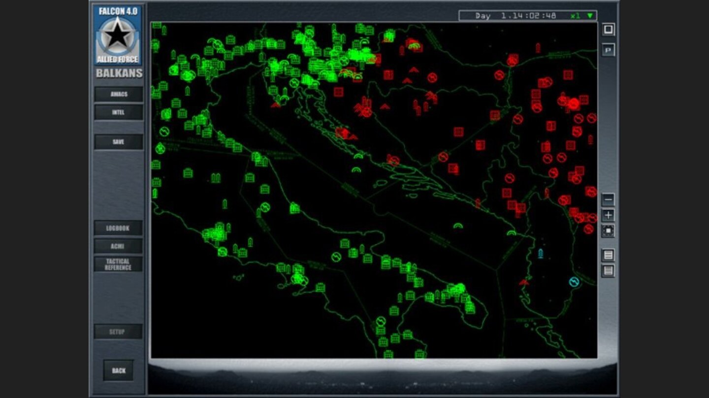Go BACK to the previous screen
The height and width of the screenshot is (398, 709).
coord(118,370)
